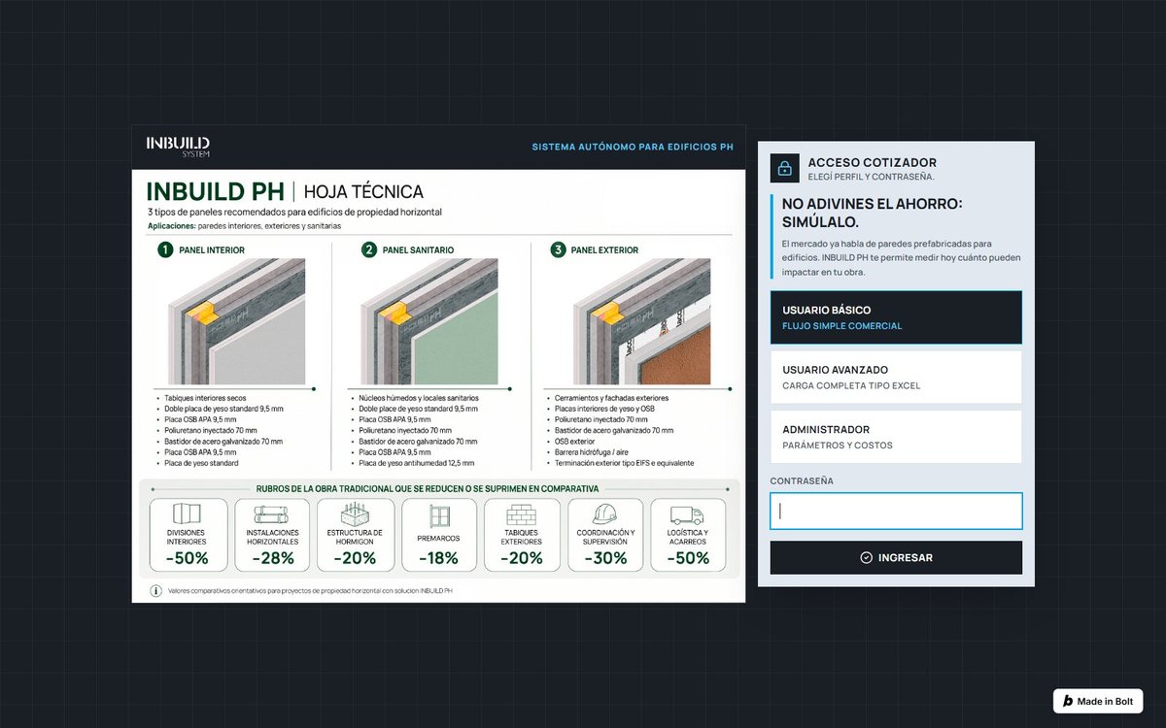Click 'No adivines el ahorro: simúlalo' headline
Image resolution: width=1166 pixels, height=728 pixels.
pos(873,213)
